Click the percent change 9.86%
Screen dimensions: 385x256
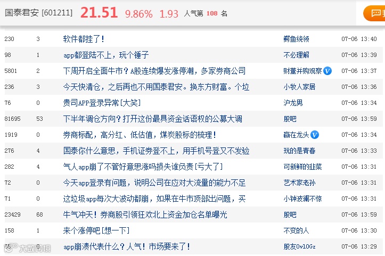[139, 14]
